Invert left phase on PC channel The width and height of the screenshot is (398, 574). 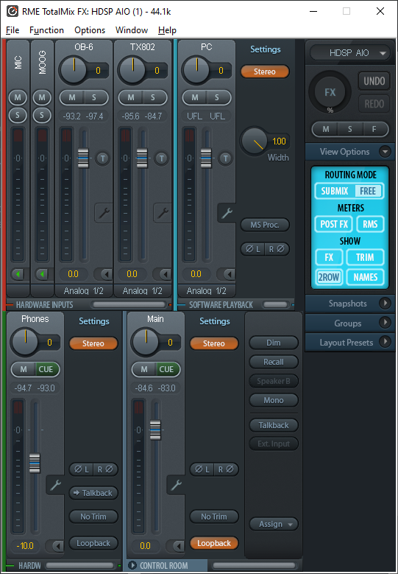click(x=253, y=249)
